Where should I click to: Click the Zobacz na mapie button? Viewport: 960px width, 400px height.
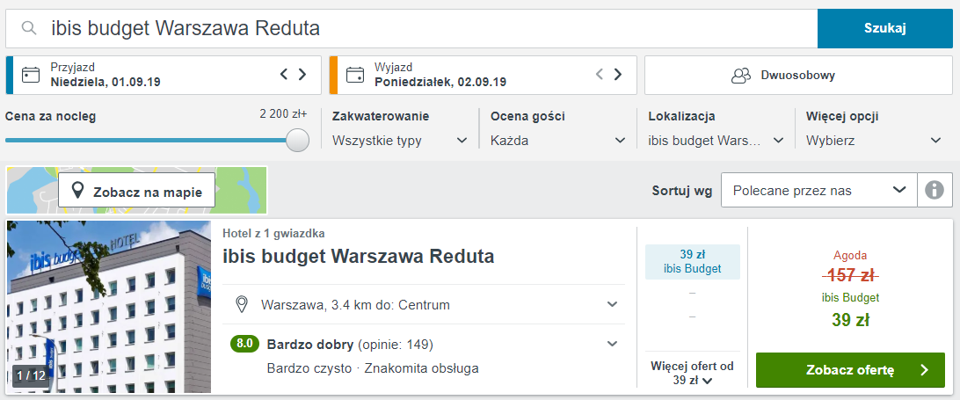coord(136,191)
